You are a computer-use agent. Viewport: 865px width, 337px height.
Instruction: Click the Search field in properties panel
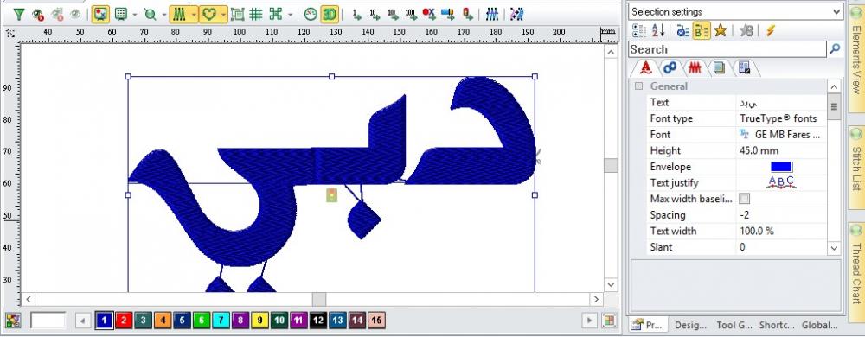tap(727, 49)
